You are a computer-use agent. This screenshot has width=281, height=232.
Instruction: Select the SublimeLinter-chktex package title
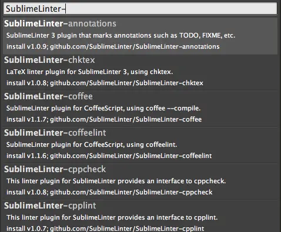tap(49, 60)
